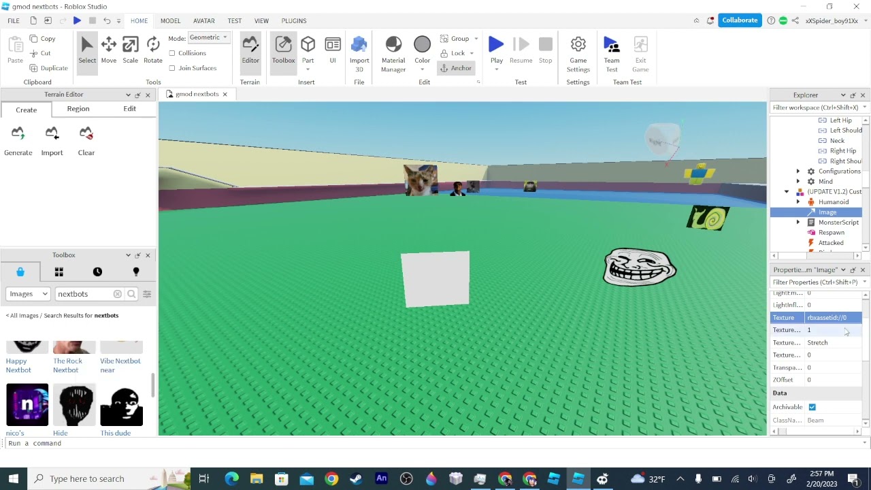This screenshot has height=490, width=871.
Task: Open Toolbox Marketplace tab icon
Action: click(20, 272)
